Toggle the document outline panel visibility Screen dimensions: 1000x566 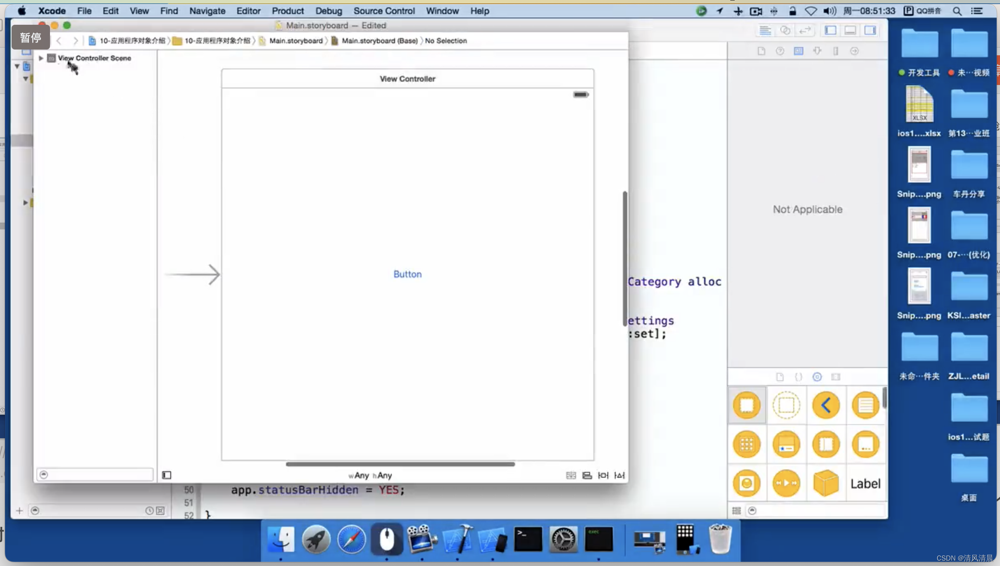point(166,475)
